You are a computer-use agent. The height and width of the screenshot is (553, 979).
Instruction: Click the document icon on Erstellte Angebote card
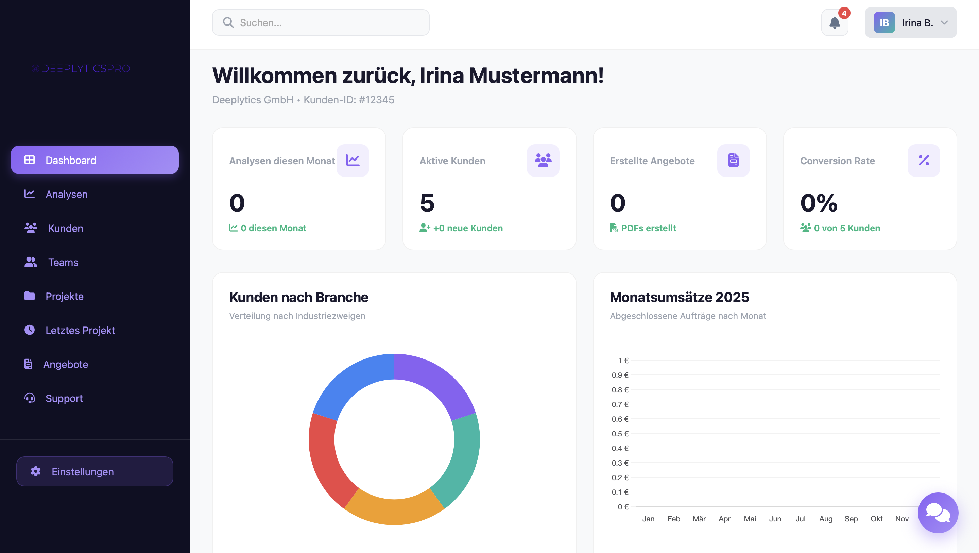pos(733,160)
